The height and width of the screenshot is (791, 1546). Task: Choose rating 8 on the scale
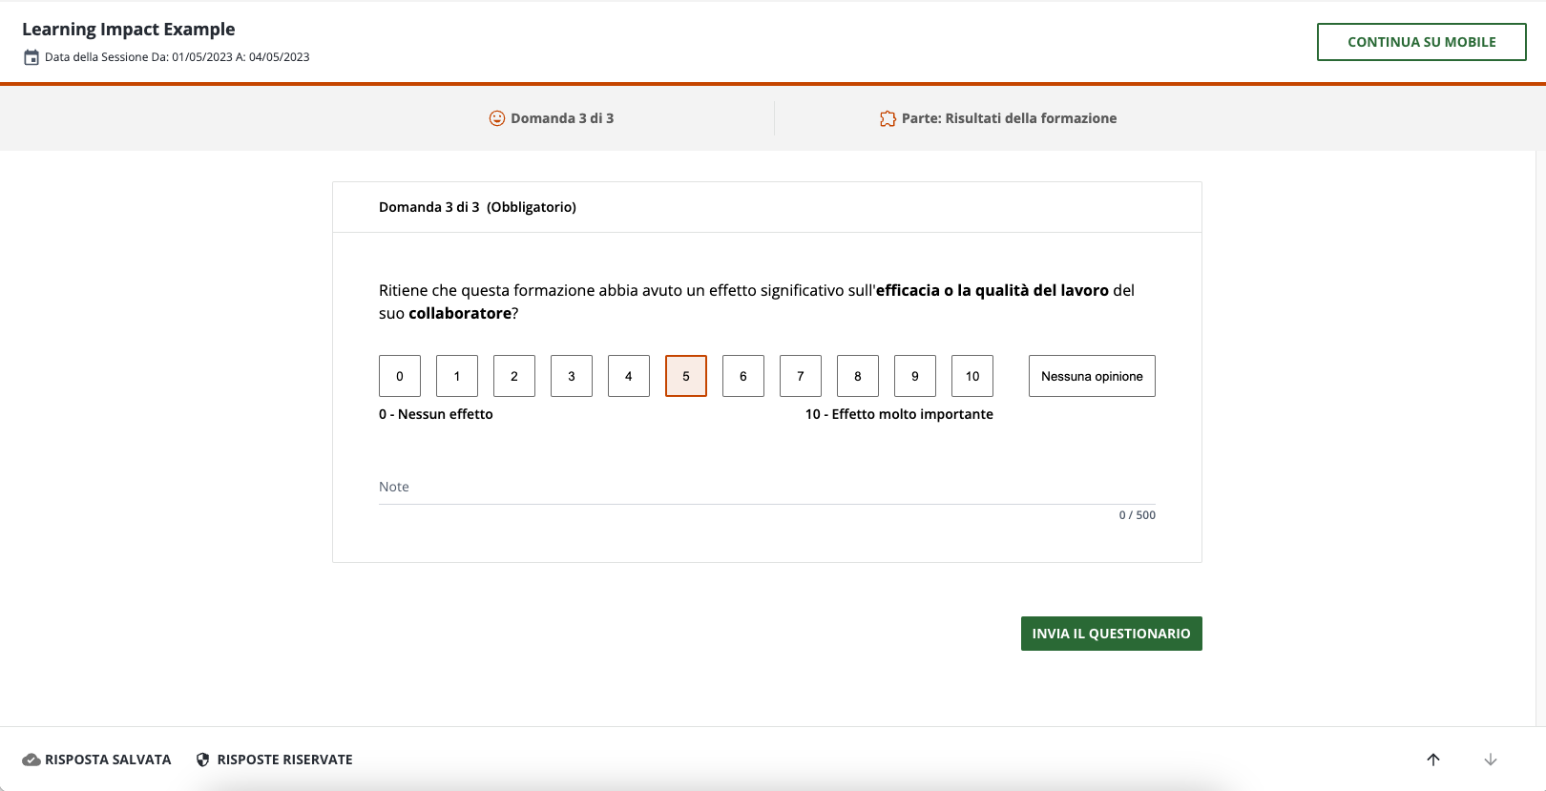coord(858,376)
